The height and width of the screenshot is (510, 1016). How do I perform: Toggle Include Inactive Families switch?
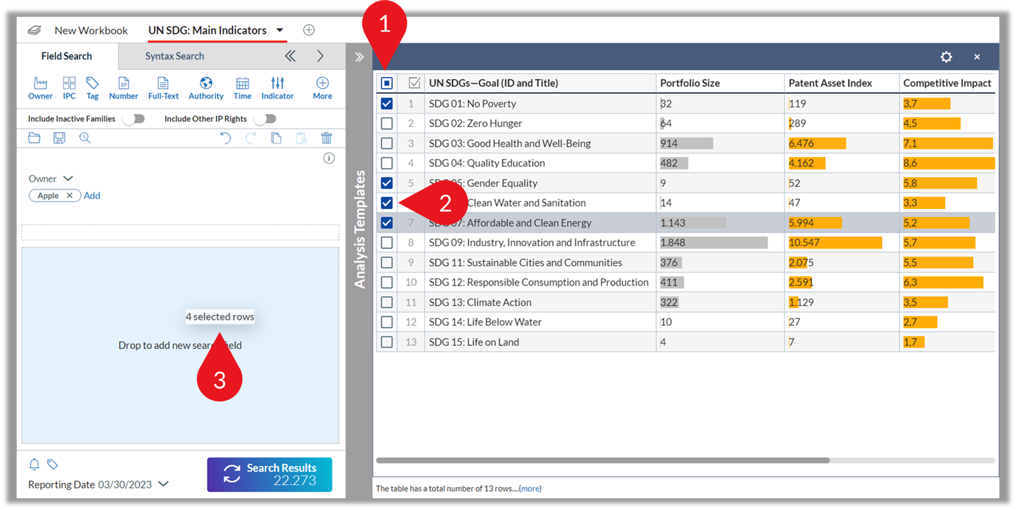pos(134,118)
